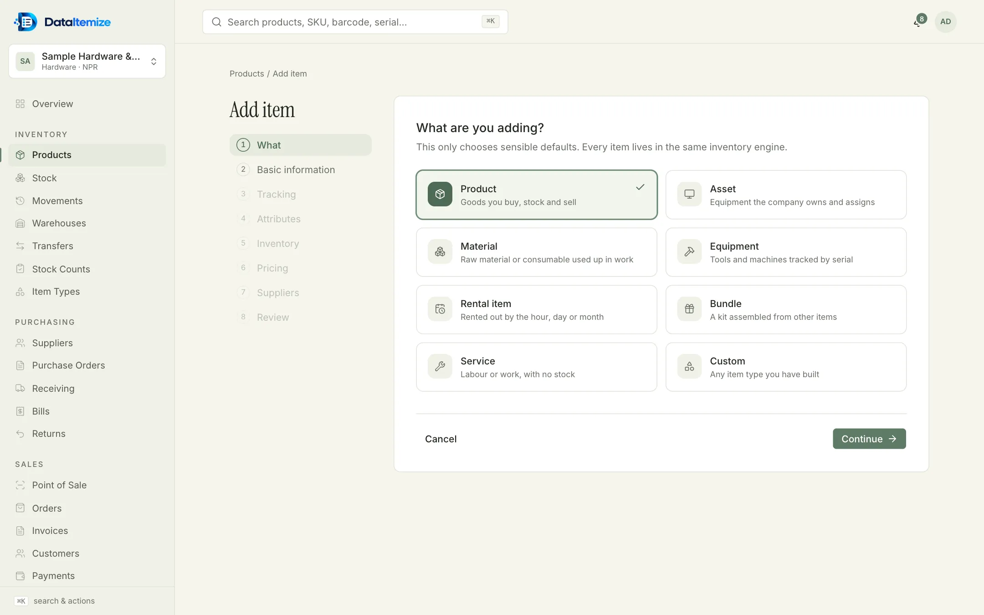Pick the Rental item type card
This screenshot has width=984, height=615.
click(x=536, y=310)
